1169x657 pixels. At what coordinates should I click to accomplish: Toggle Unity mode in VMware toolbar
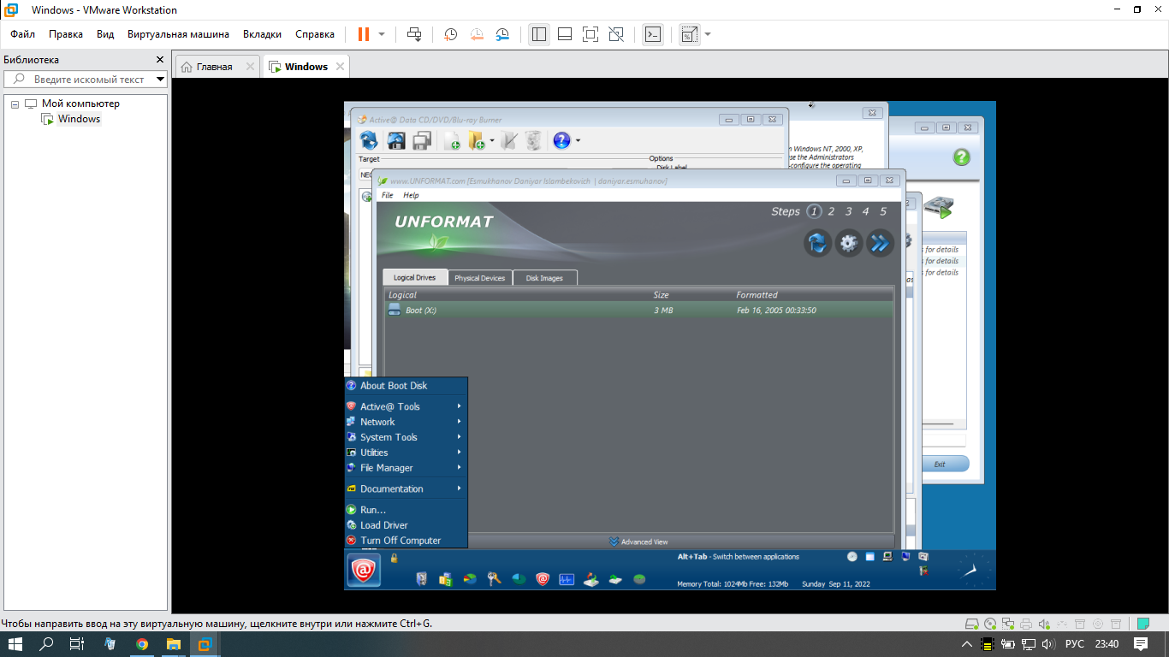click(616, 34)
